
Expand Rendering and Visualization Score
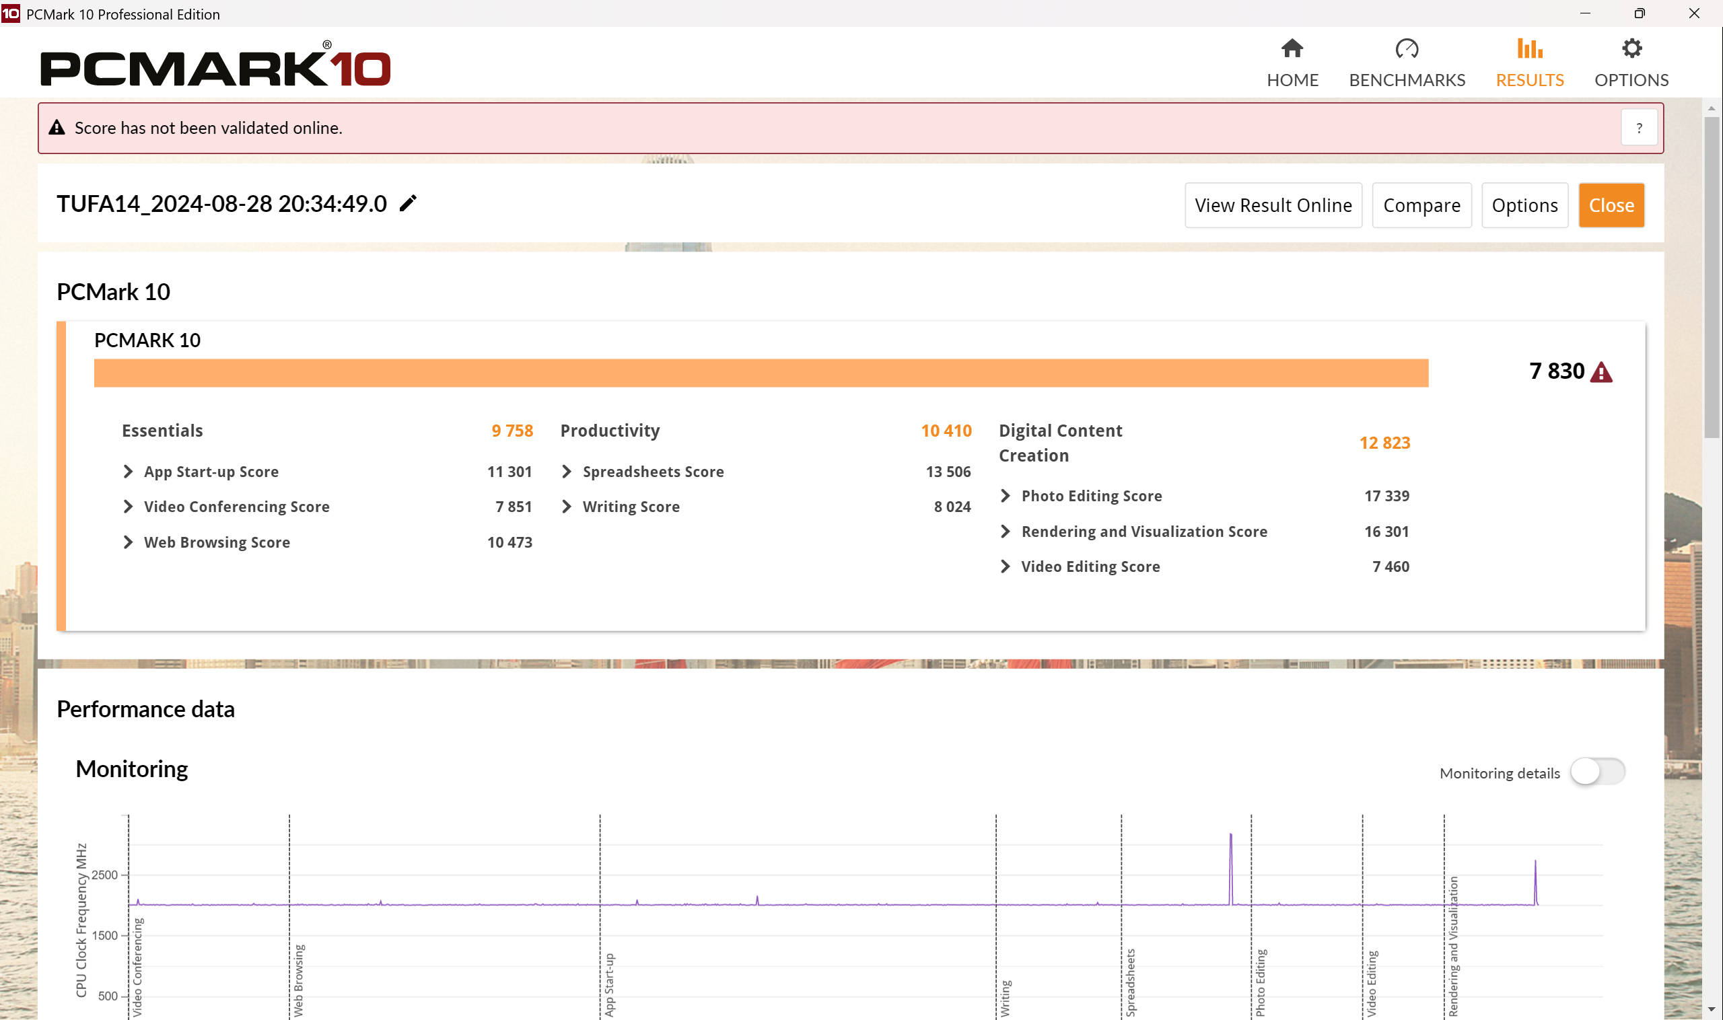(x=1006, y=532)
